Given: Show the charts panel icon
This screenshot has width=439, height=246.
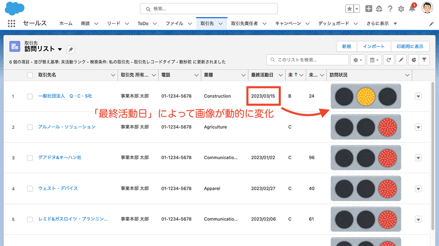Looking at the screenshot, I should [414, 60].
